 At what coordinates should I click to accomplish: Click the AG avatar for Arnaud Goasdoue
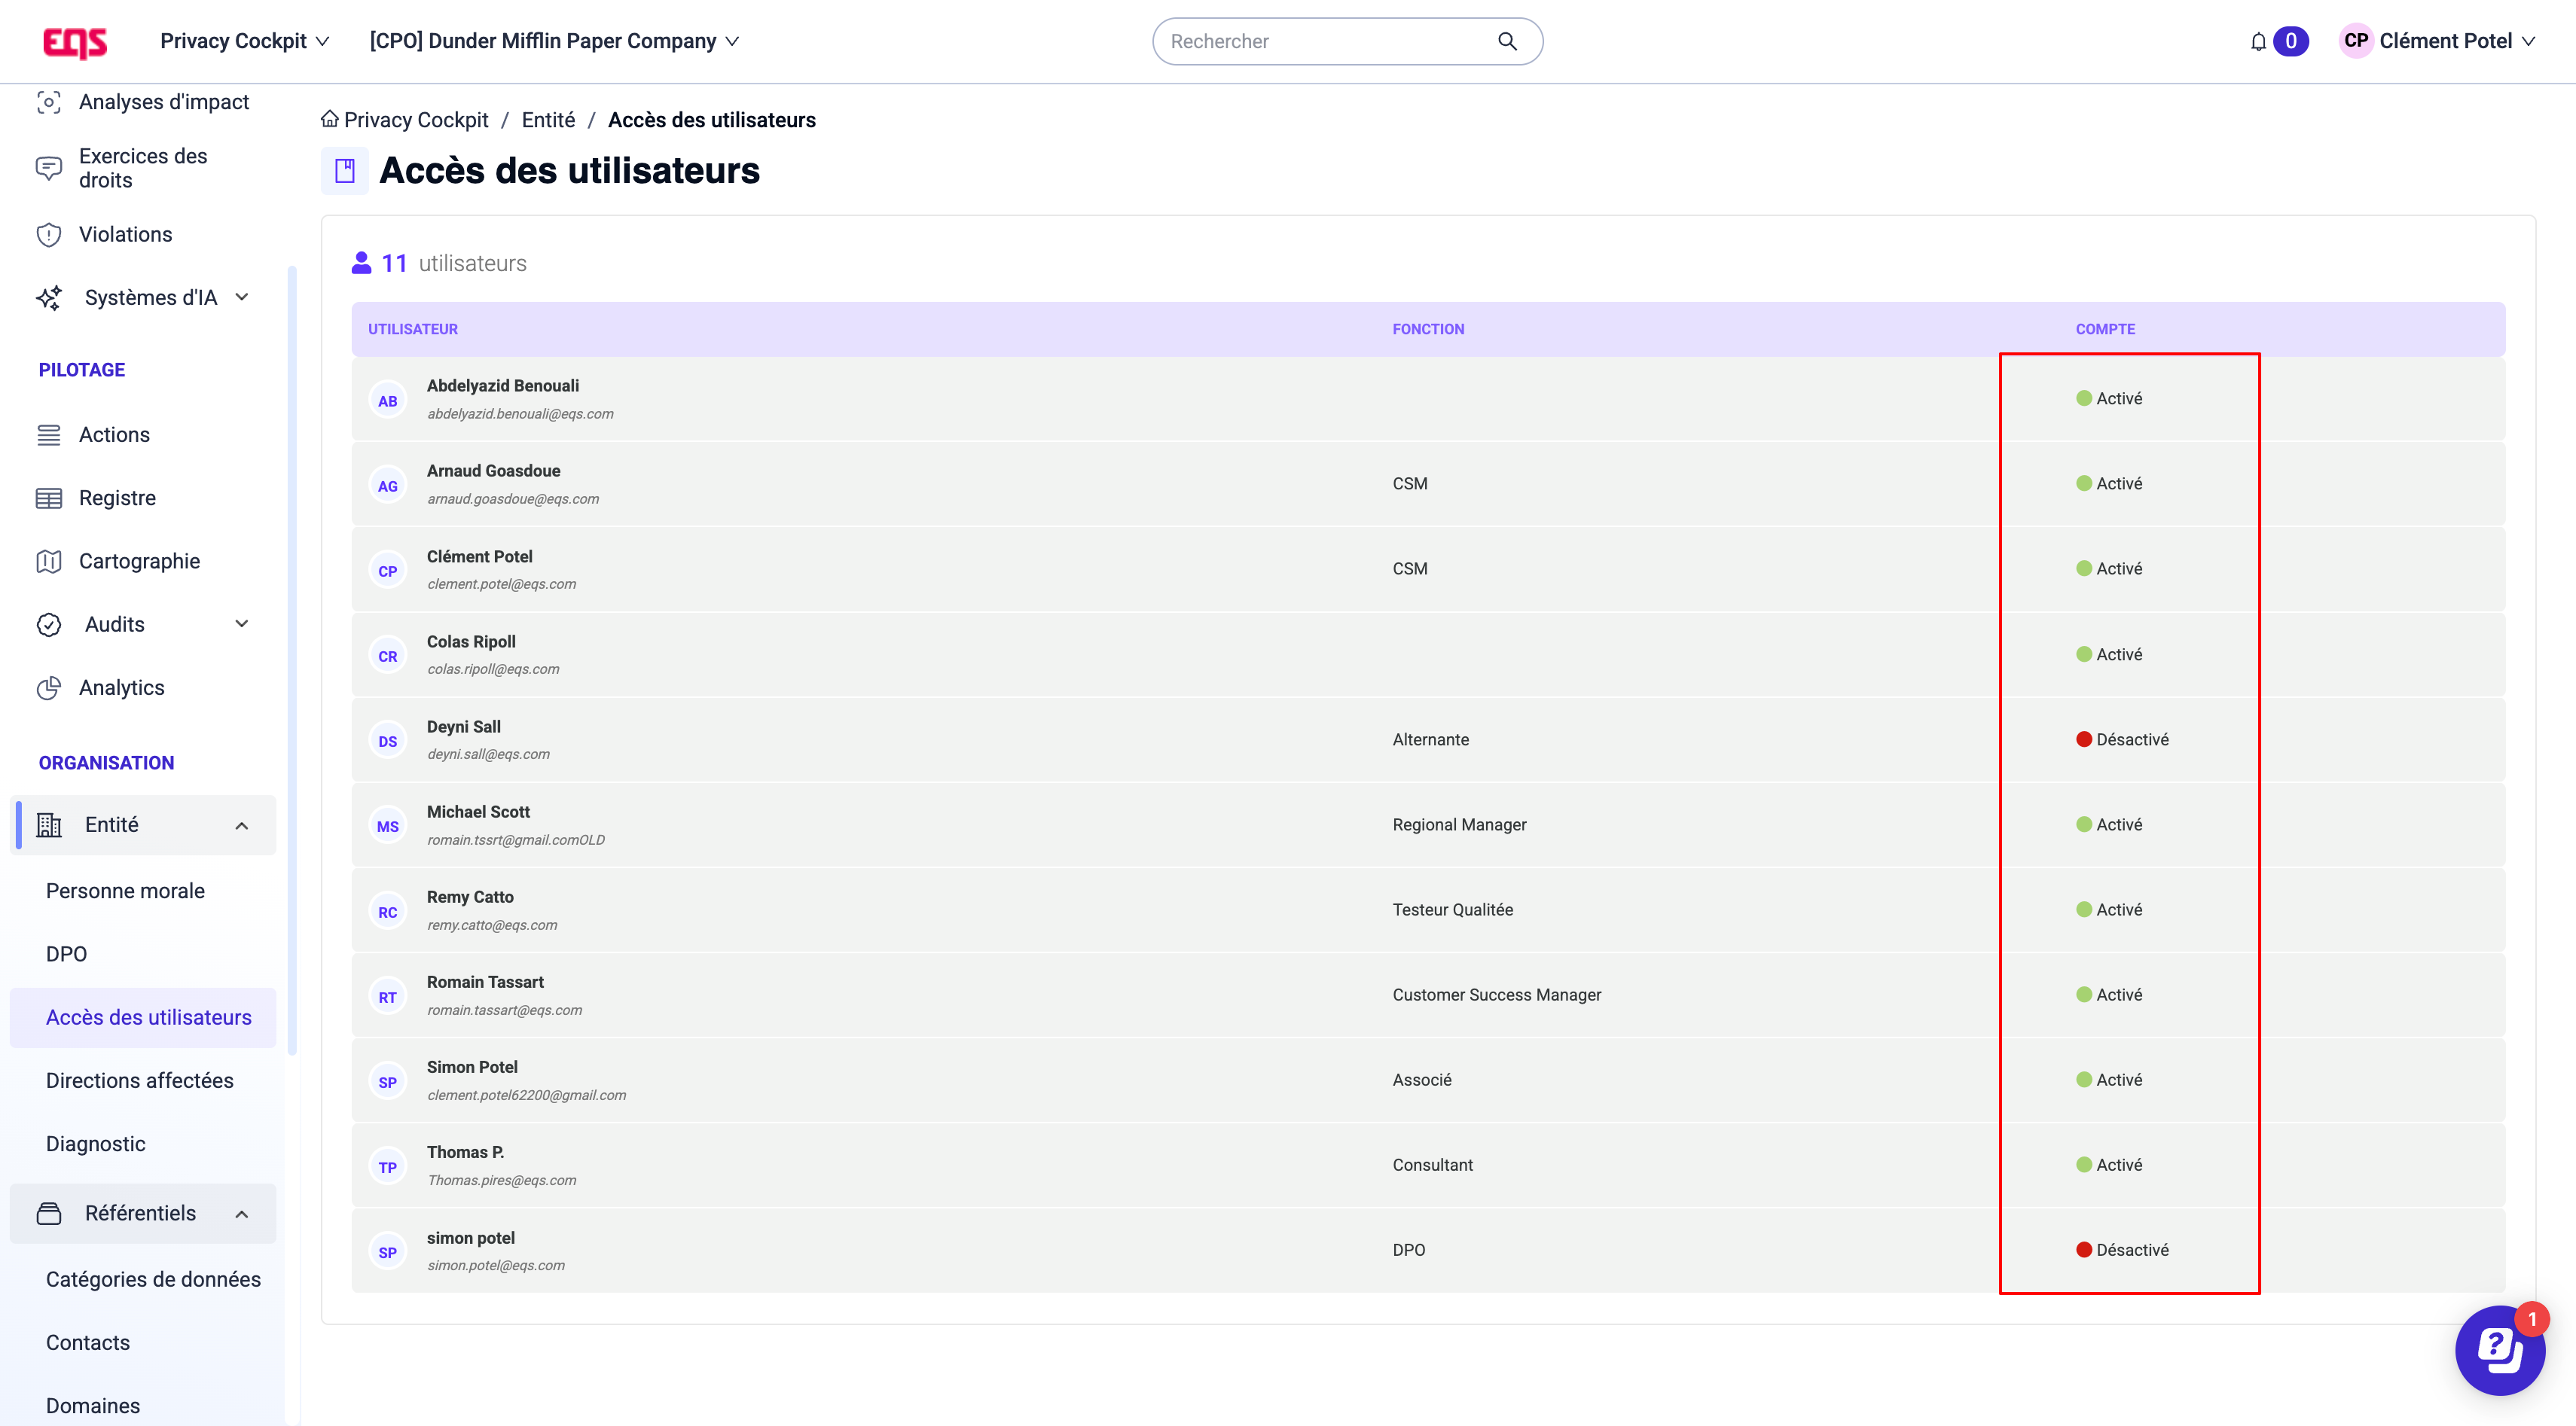pyautogui.click(x=388, y=486)
